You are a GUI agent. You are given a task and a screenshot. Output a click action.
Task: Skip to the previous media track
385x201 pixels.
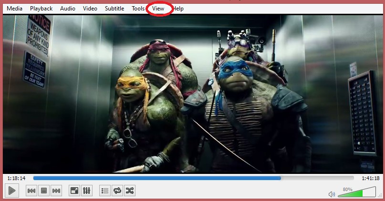(31, 191)
